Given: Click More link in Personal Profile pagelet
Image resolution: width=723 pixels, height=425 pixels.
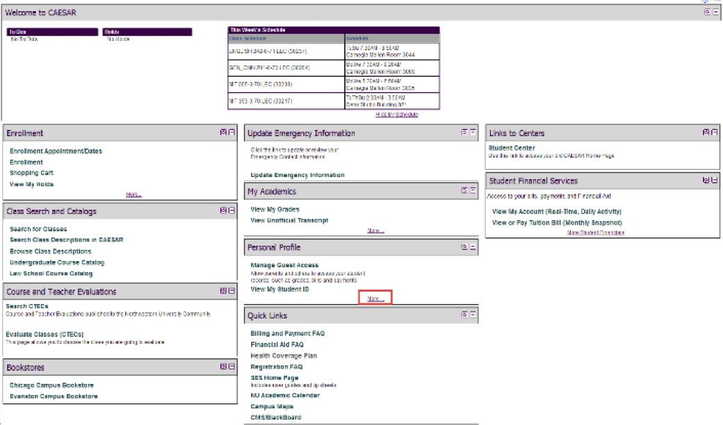Looking at the screenshot, I should (x=375, y=299).
